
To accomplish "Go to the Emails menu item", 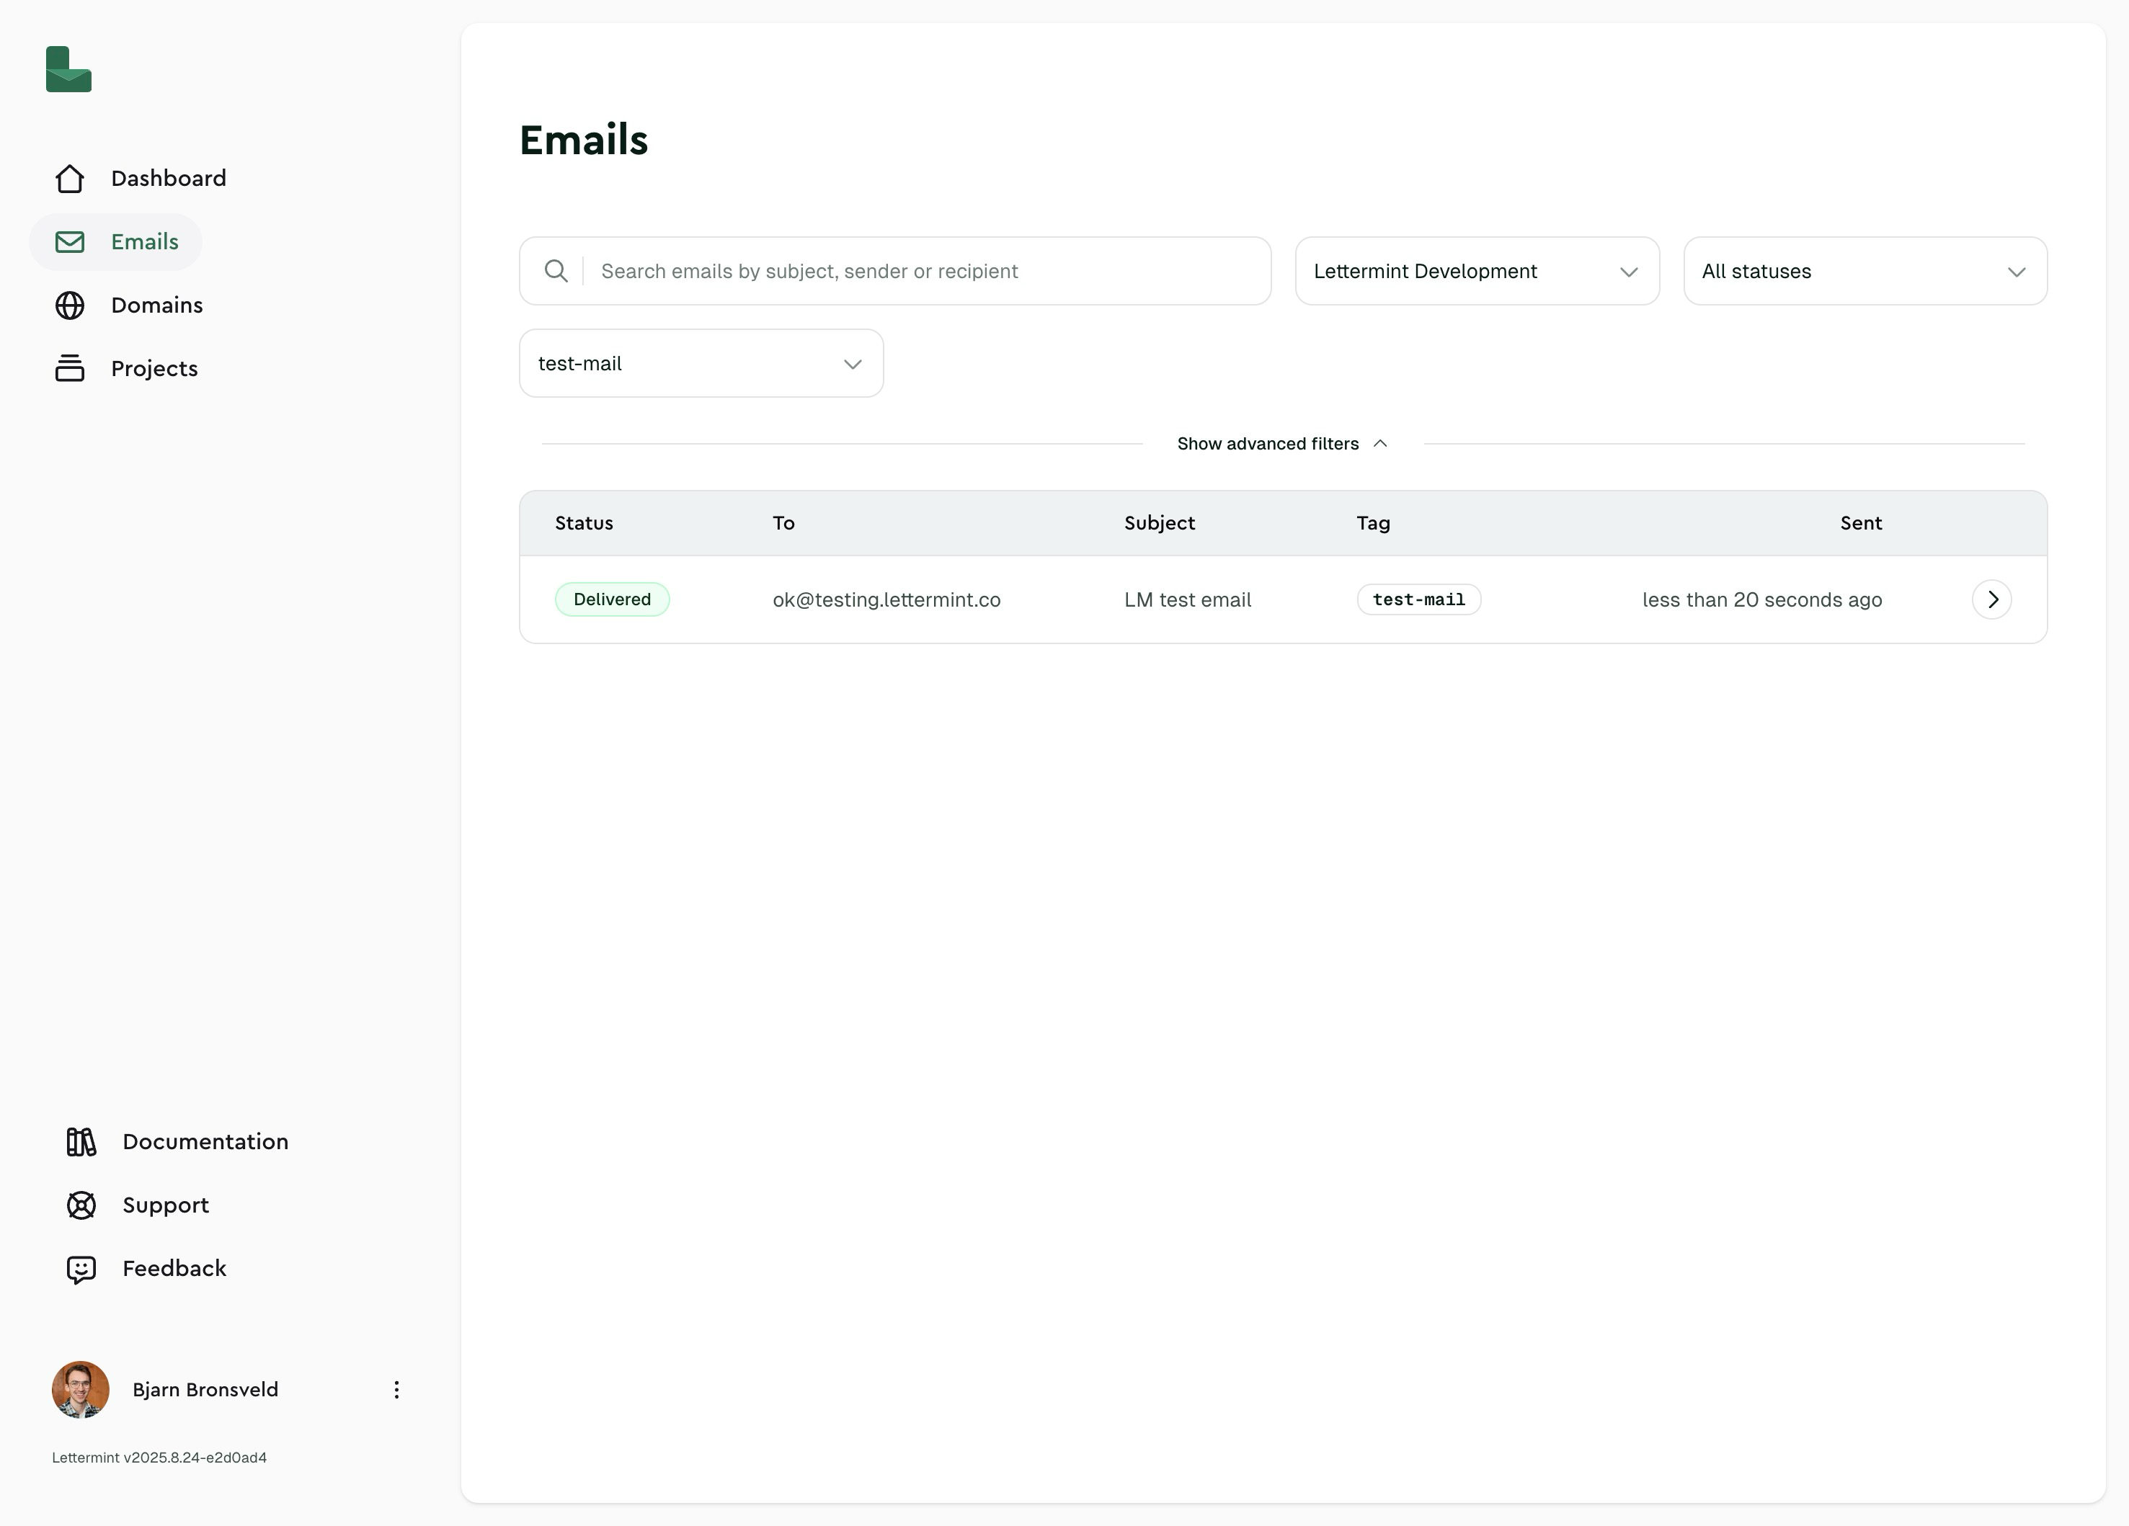I will coord(143,242).
